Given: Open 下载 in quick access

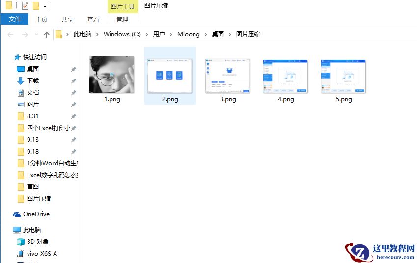Looking at the screenshot, I should coord(33,81).
